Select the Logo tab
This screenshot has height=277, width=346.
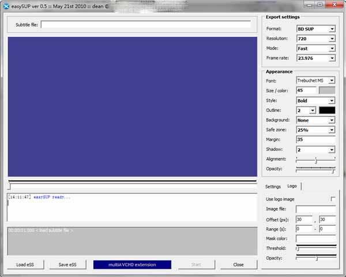(292, 186)
